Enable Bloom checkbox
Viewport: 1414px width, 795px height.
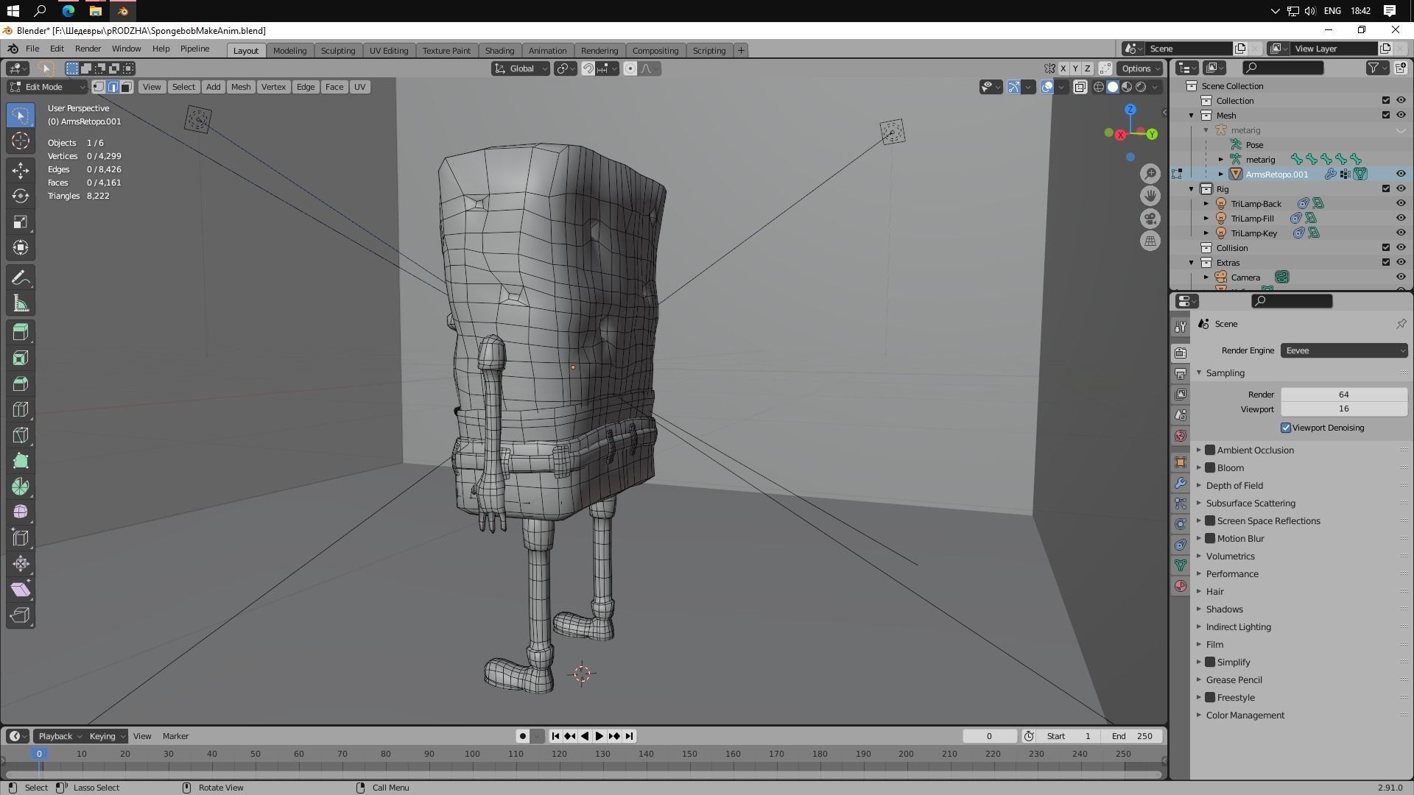1210,467
